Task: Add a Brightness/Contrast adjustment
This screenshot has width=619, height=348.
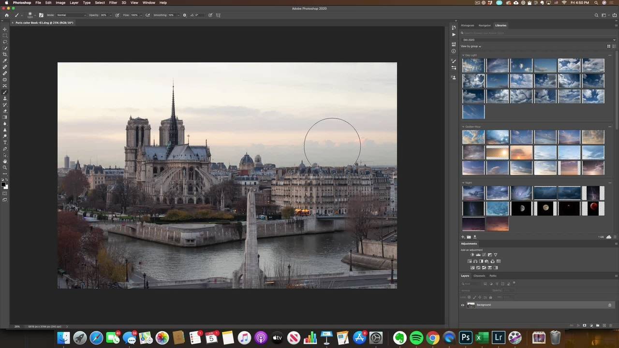Action: 472,255
